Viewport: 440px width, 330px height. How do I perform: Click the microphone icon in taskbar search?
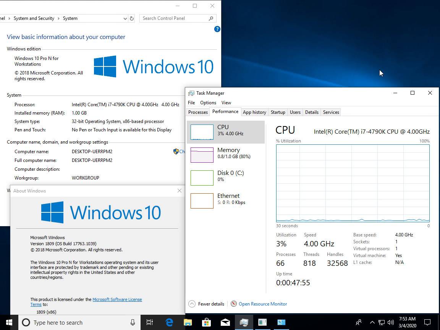click(x=133, y=322)
